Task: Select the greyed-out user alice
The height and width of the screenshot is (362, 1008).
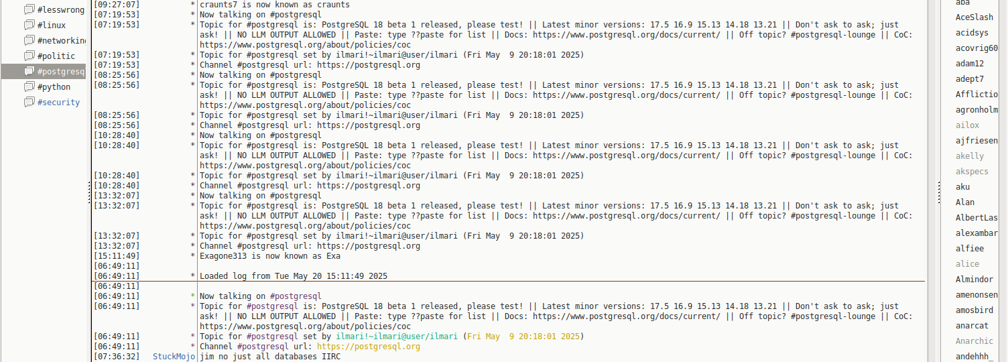Action: click(x=967, y=264)
